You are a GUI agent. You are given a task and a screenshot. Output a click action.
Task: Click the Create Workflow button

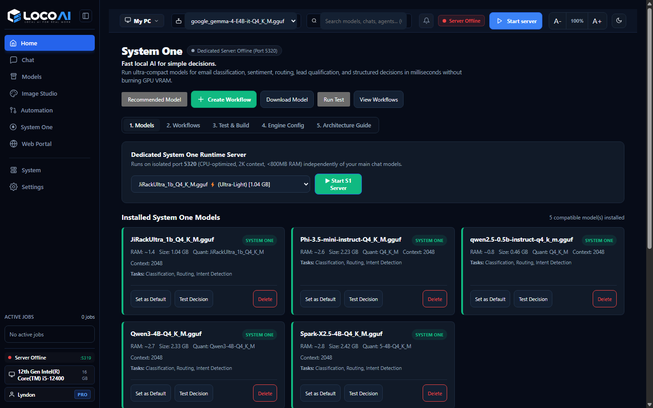[x=224, y=99]
